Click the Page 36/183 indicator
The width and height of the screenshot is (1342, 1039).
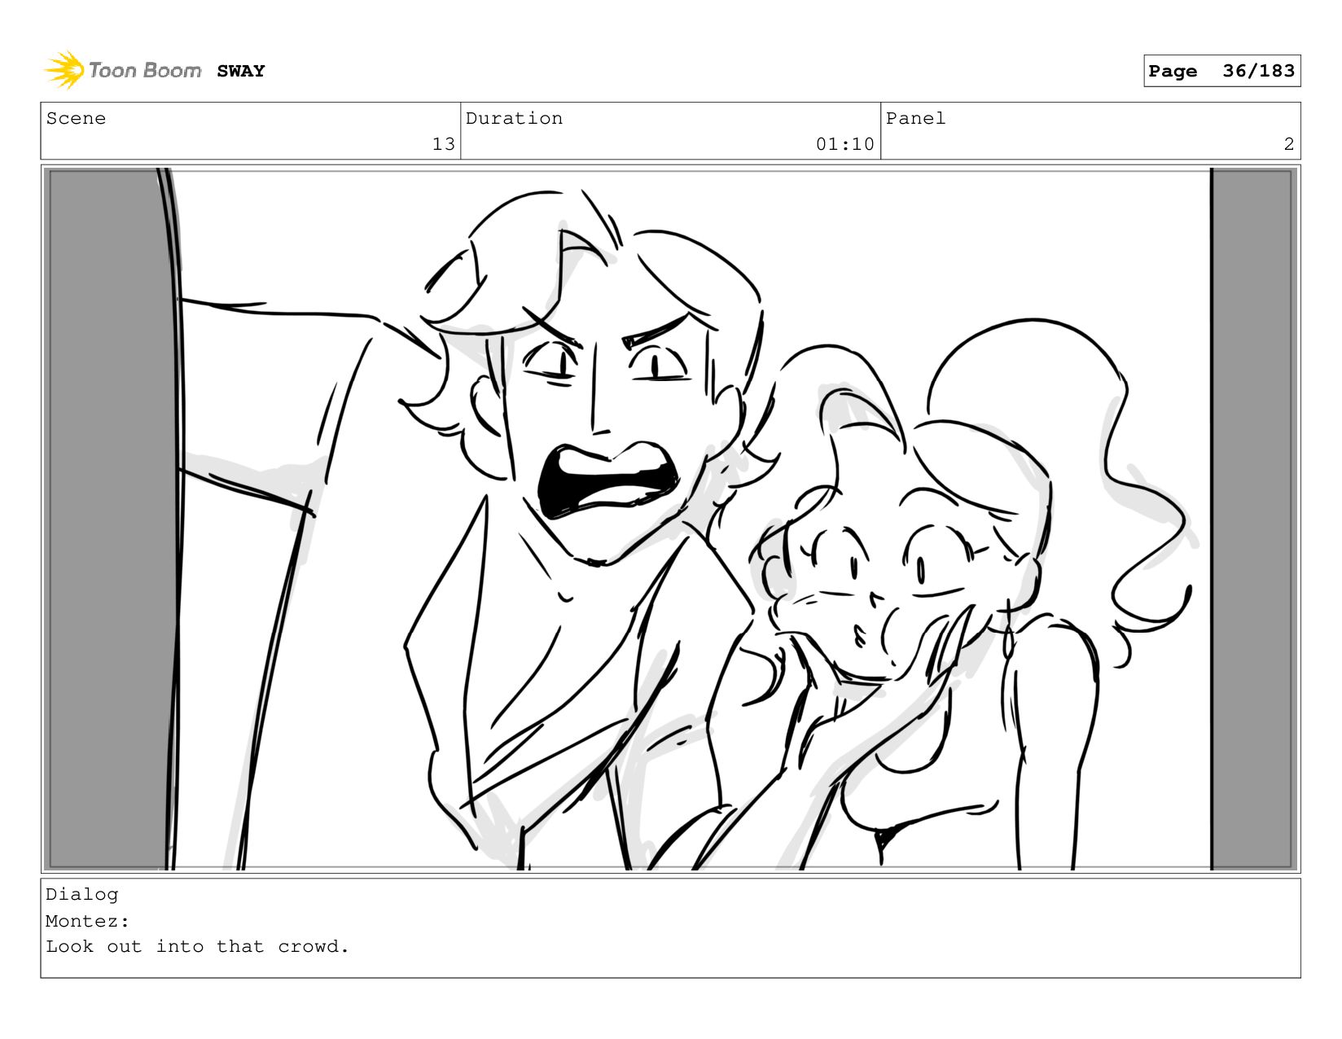(x=1221, y=71)
